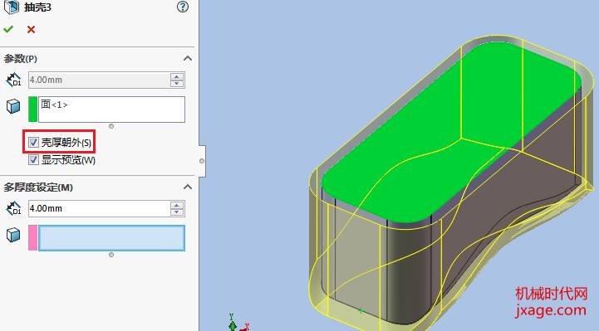
Task: Click the 参数 4.00mm thickness field
Action: [99, 80]
